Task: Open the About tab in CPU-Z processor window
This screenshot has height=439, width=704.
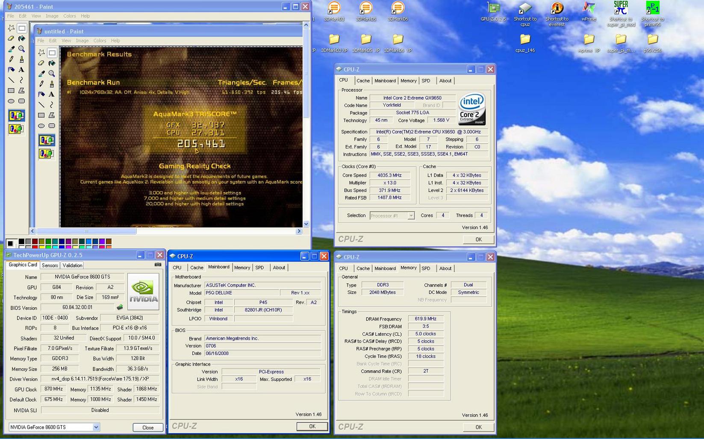Action: [445, 81]
